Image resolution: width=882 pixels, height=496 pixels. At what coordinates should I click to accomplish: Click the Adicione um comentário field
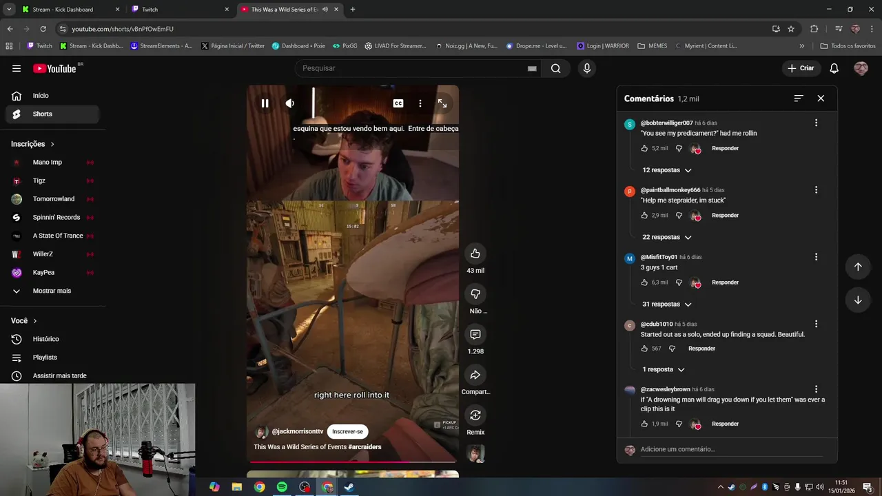click(731, 449)
